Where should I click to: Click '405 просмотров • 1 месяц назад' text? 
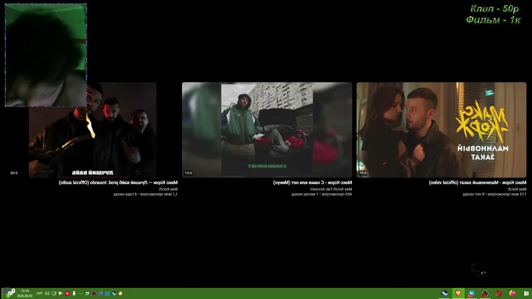point(322,194)
